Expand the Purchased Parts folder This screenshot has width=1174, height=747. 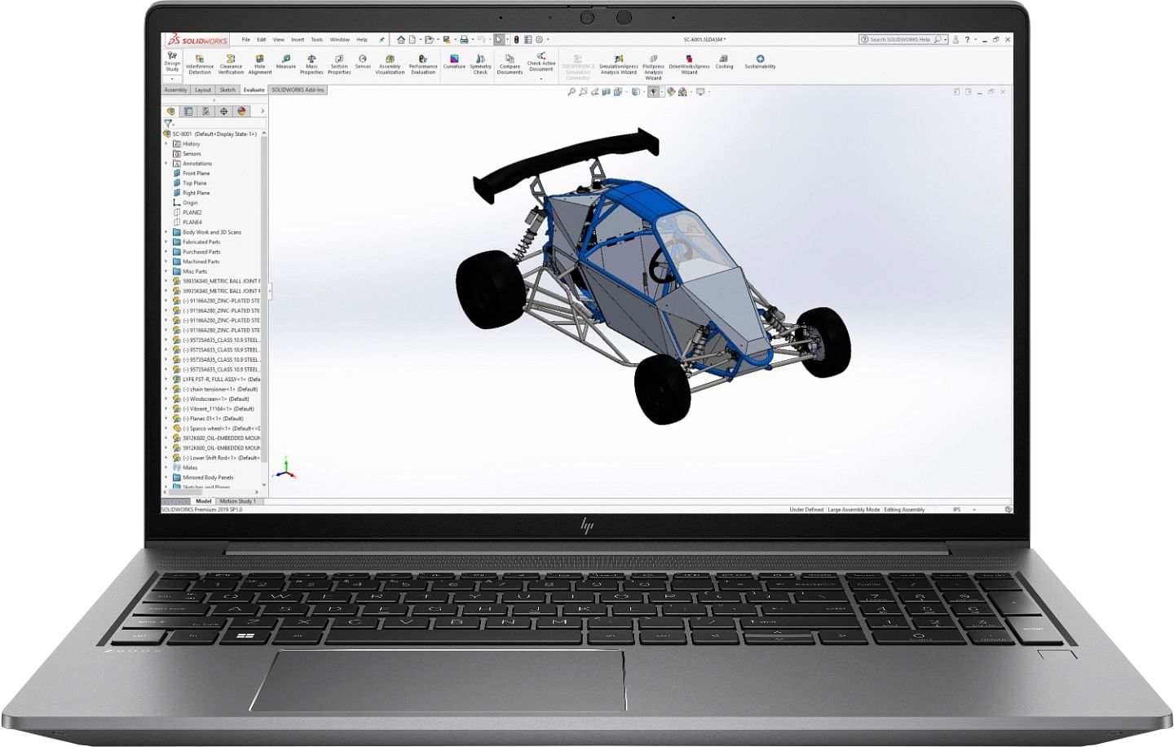166,252
